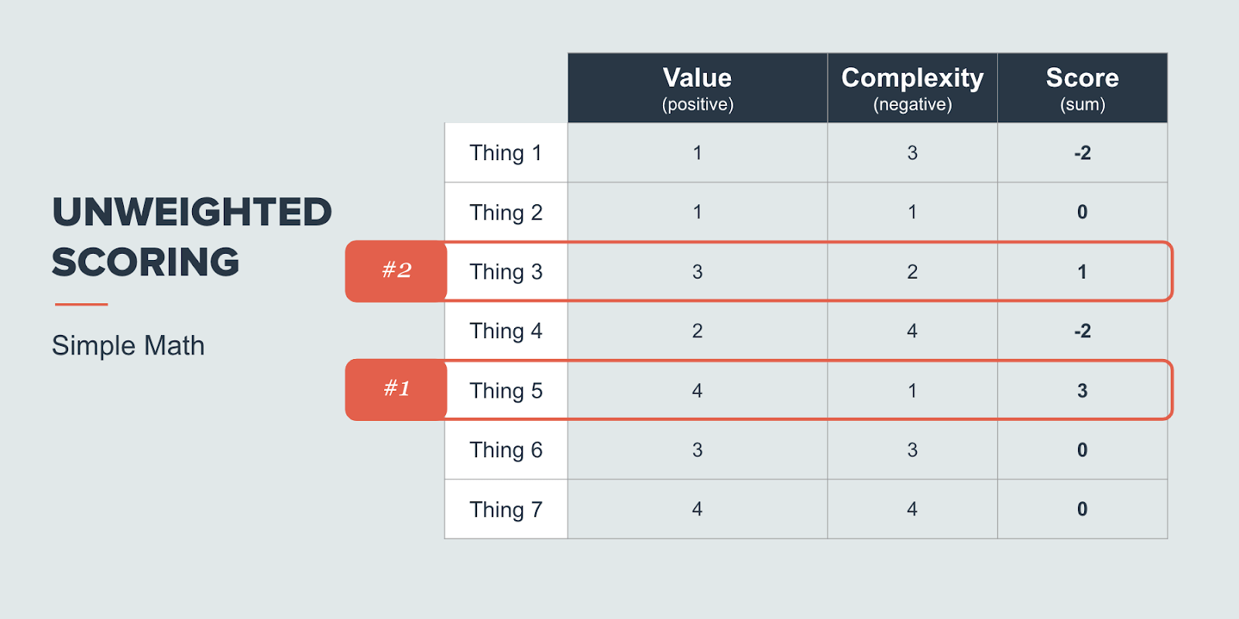This screenshot has height=619, width=1239.
Task: Click the Thing 4 row label
Action: (x=506, y=331)
